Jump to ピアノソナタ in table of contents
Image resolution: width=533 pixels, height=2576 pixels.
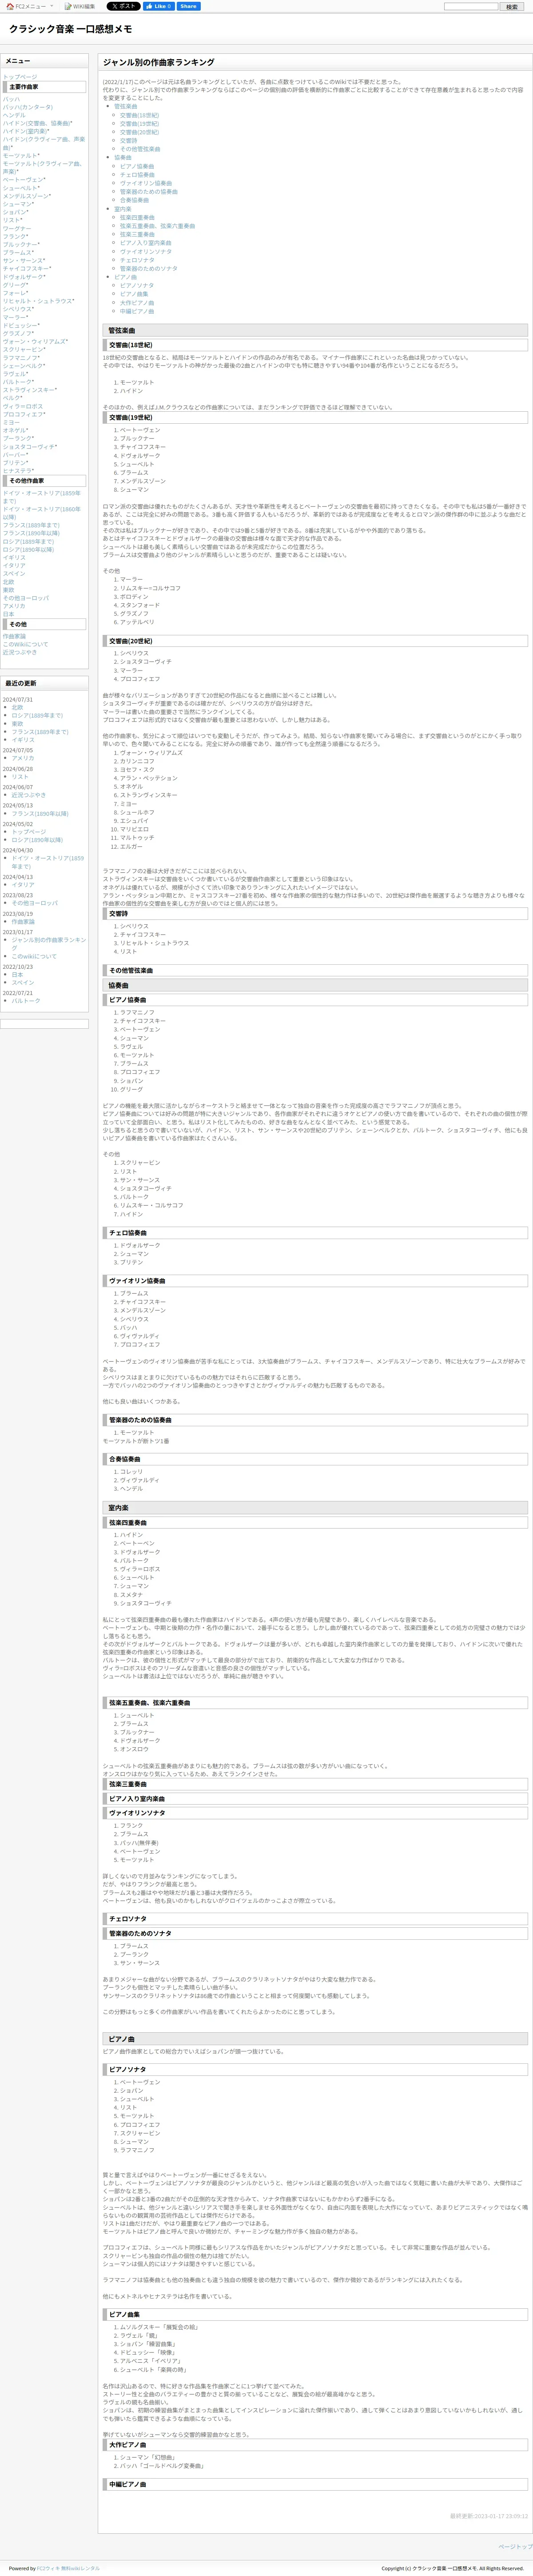pyautogui.click(x=137, y=285)
